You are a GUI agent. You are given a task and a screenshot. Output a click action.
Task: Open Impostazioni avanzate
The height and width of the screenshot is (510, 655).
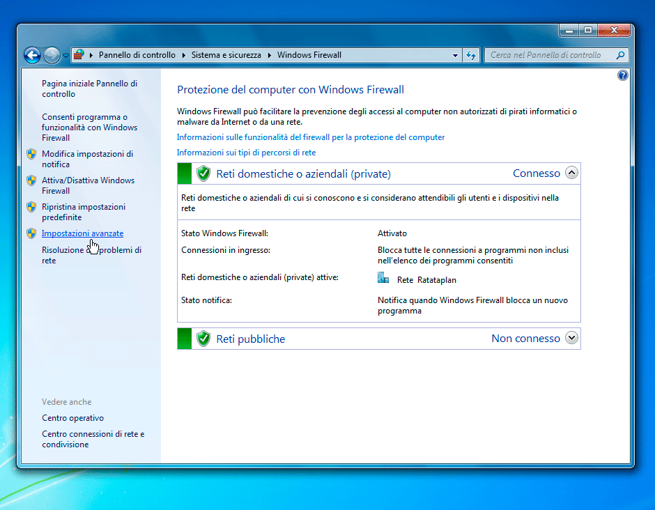tap(83, 233)
